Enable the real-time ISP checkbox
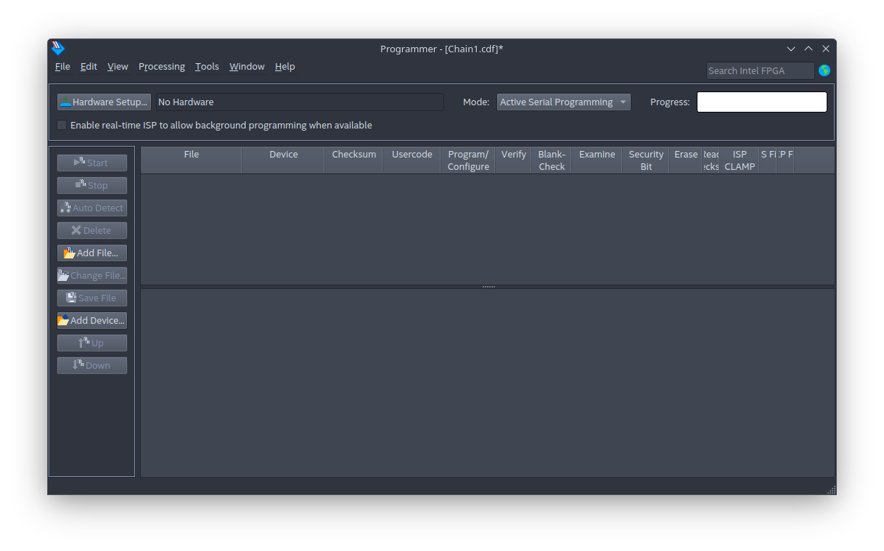The image size is (884, 551). tap(62, 126)
